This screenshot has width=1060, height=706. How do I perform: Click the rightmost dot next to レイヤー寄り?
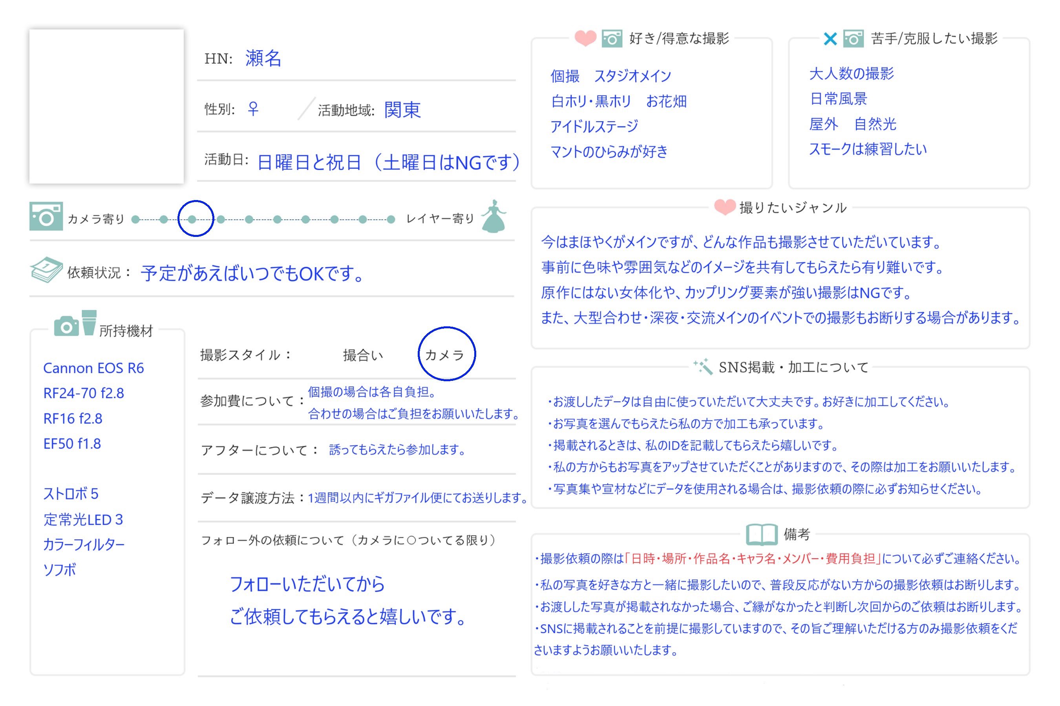[x=391, y=219]
